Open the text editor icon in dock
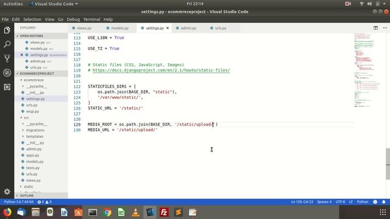The image size is (390, 219). [193, 212]
